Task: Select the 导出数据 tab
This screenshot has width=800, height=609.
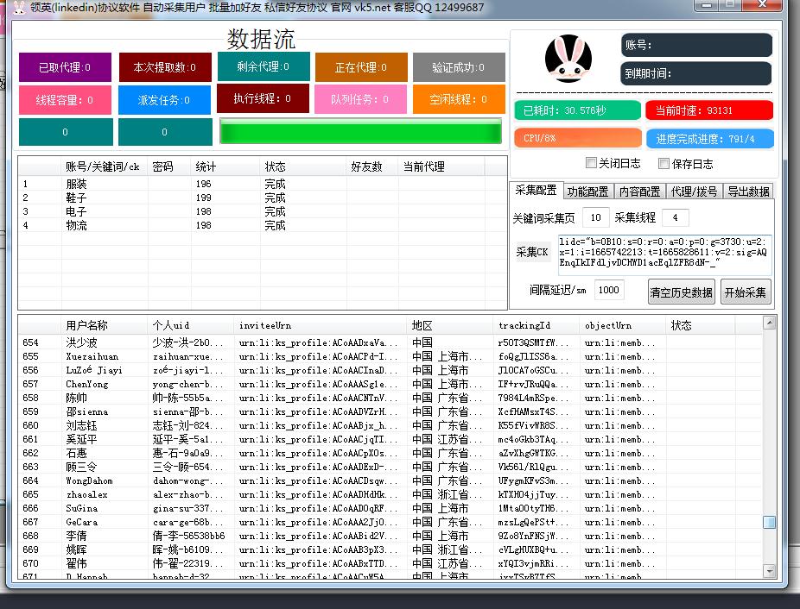Action: tap(747, 191)
